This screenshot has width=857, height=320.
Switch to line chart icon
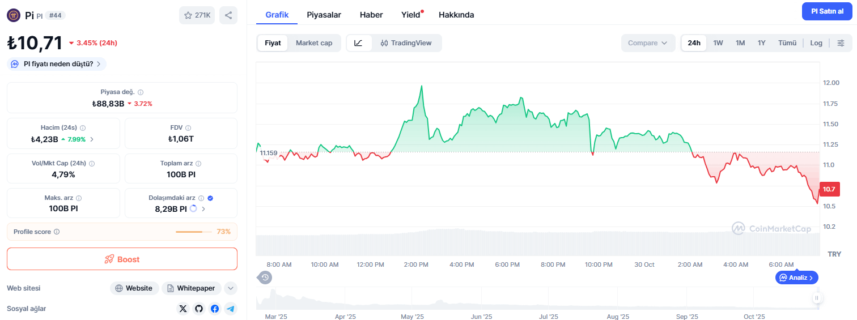coord(359,43)
